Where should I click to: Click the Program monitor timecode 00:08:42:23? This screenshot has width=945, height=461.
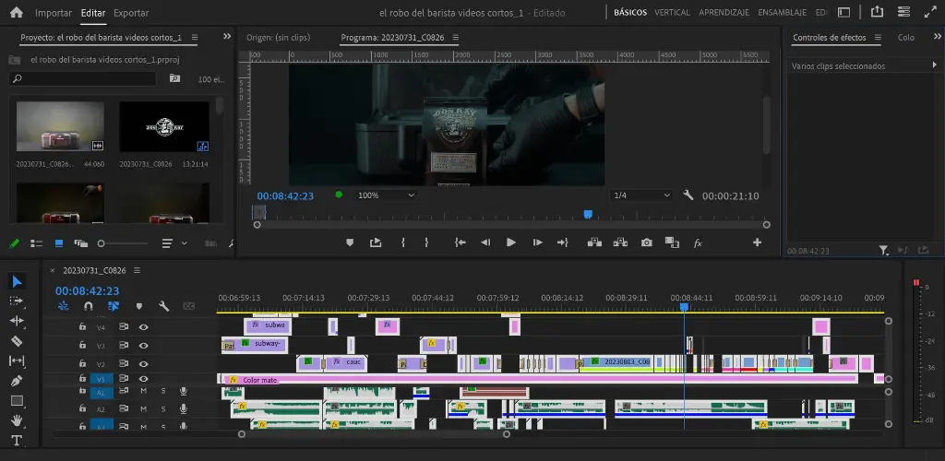click(x=285, y=195)
